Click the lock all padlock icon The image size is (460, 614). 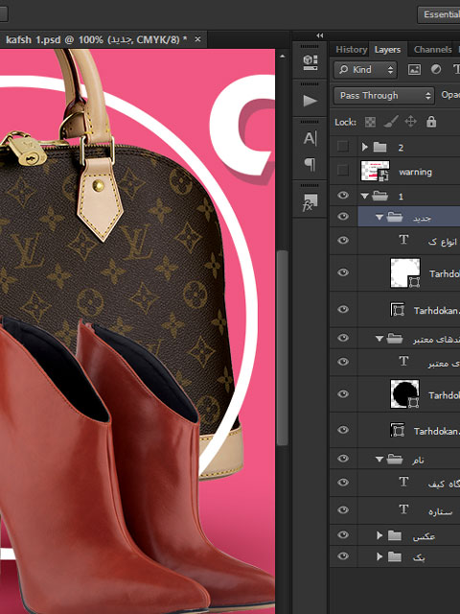[431, 122]
